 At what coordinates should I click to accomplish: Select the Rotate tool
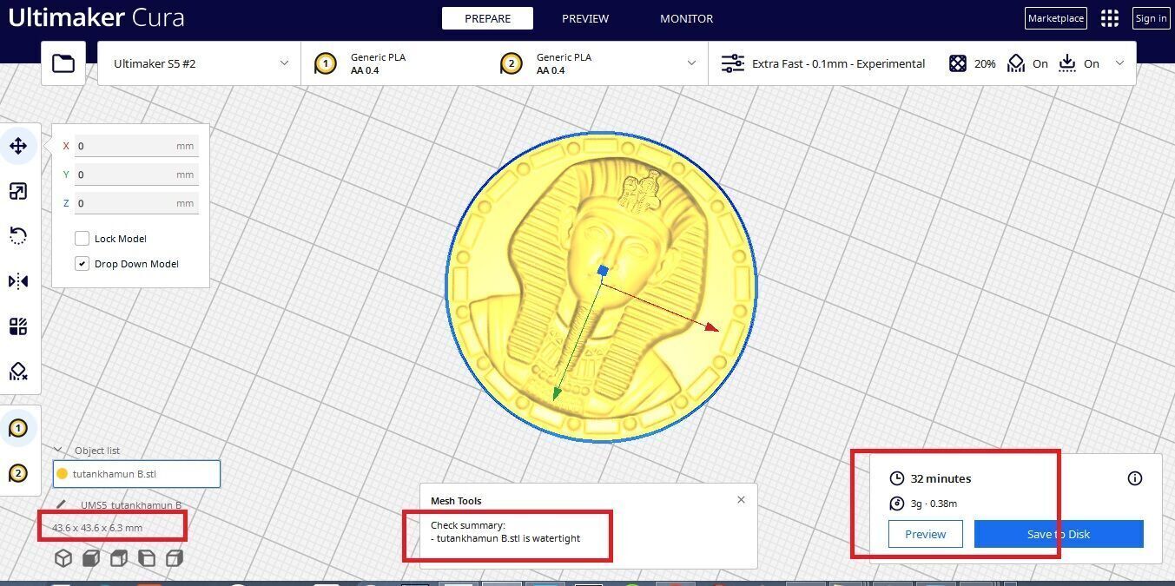18,236
